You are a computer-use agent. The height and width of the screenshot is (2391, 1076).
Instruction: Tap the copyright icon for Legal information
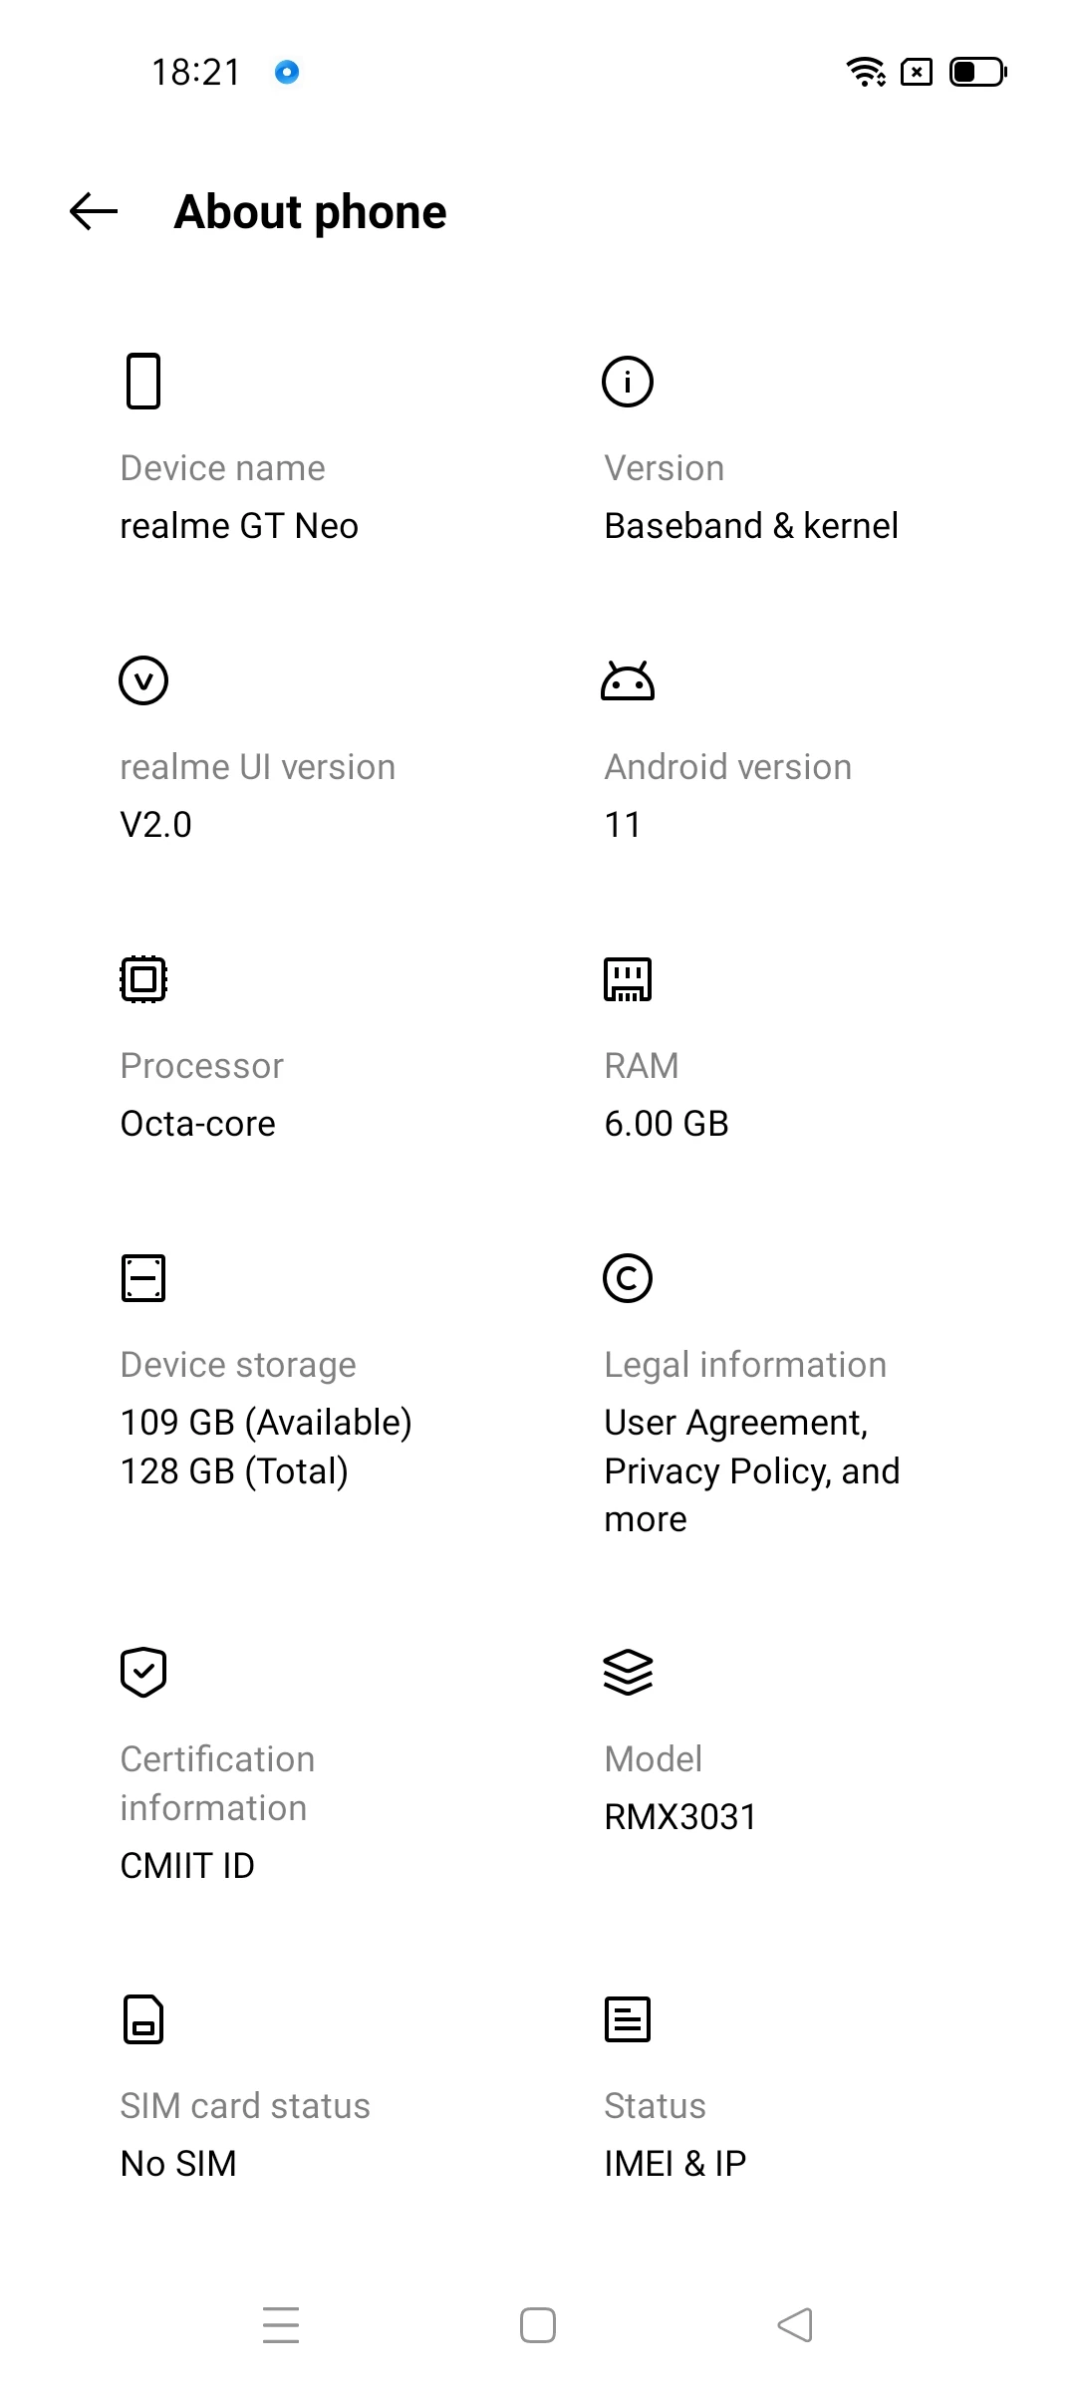coord(628,1278)
